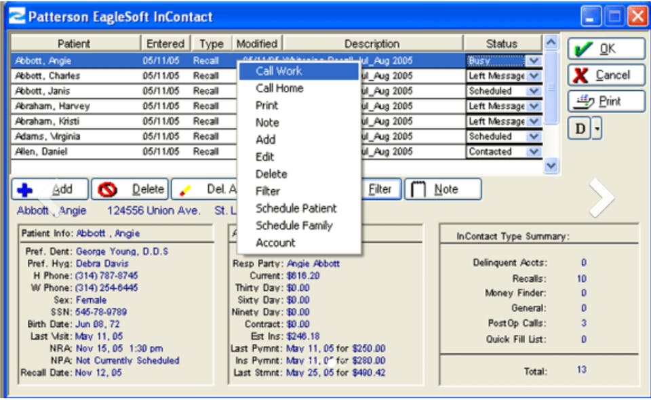Screen dimensions: 651x400
Task: Close the InContact window
Action: (x=637, y=16)
